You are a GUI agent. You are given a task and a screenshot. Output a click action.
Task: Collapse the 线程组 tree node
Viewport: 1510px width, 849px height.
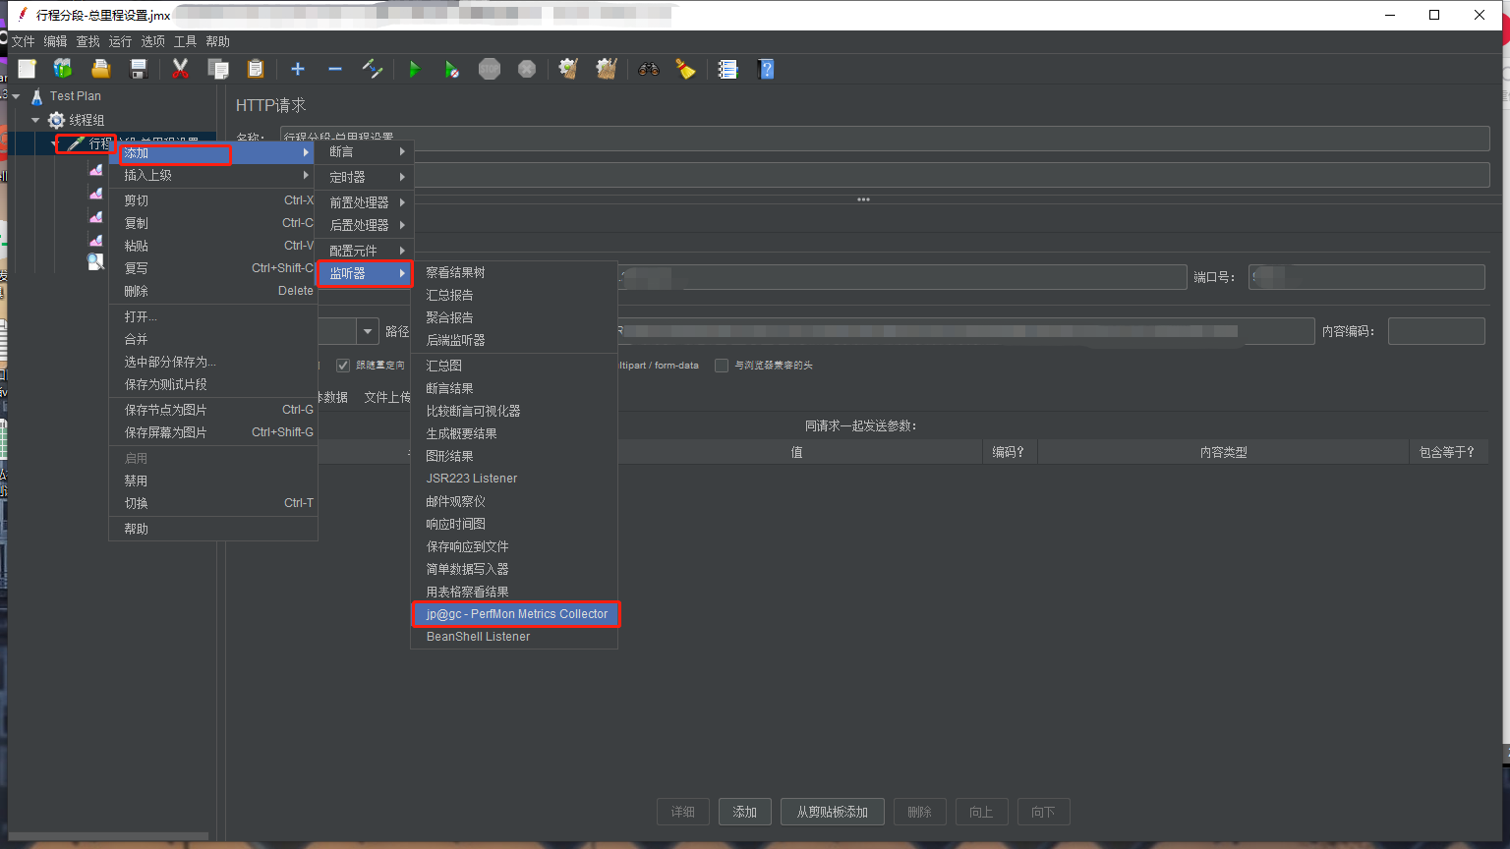pyautogui.click(x=36, y=120)
